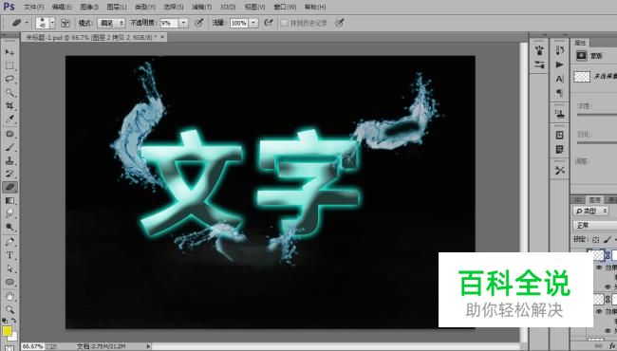The height and width of the screenshot is (351, 617).
Task: Select the Dodge tool
Action: [x=9, y=227]
